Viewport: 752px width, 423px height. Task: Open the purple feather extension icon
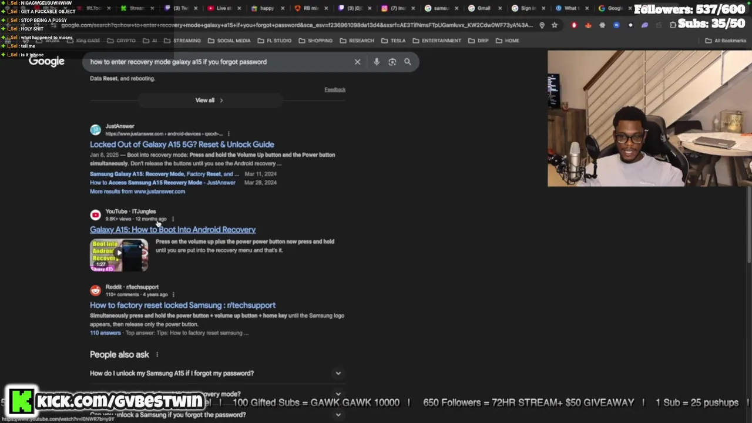point(644,25)
